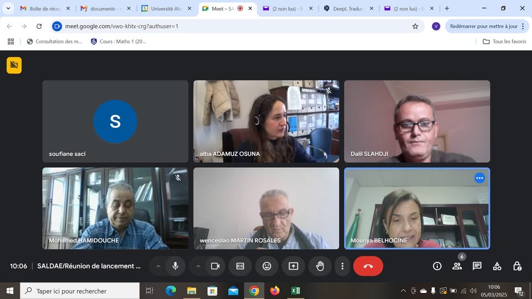Open host controls lock icon
This screenshot has height=299, width=532.
517,266
